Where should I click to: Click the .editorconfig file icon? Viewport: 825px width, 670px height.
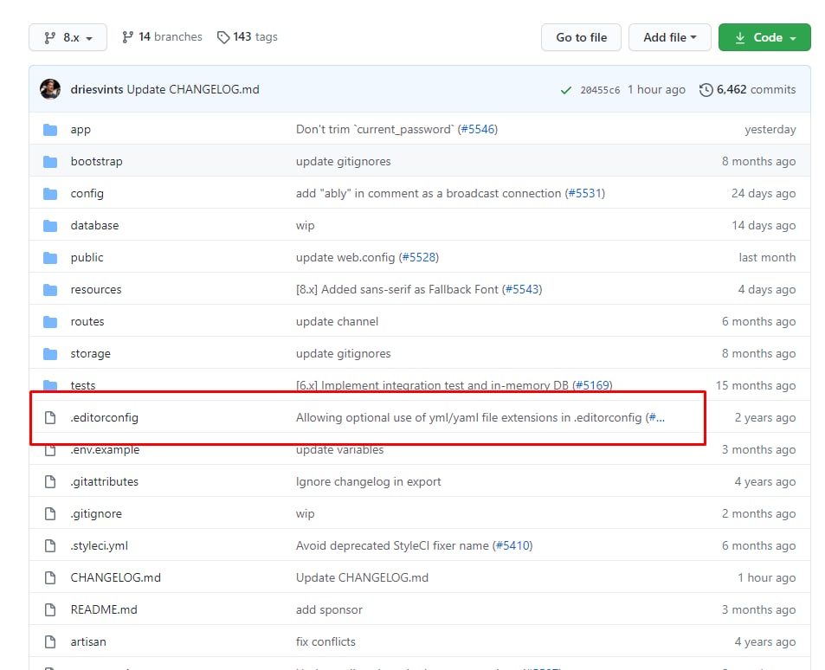pyautogui.click(x=50, y=418)
